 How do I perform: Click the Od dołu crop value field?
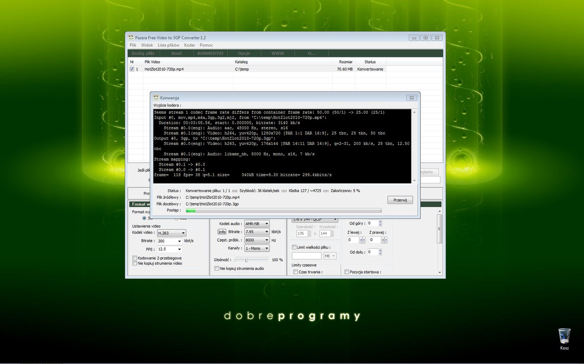373,252
